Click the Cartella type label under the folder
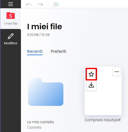The height and width of the screenshot is (132, 128). point(34,127)
